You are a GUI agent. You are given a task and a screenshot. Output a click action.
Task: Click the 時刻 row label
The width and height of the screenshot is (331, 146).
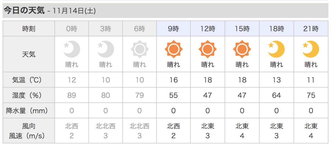(29, 29)
